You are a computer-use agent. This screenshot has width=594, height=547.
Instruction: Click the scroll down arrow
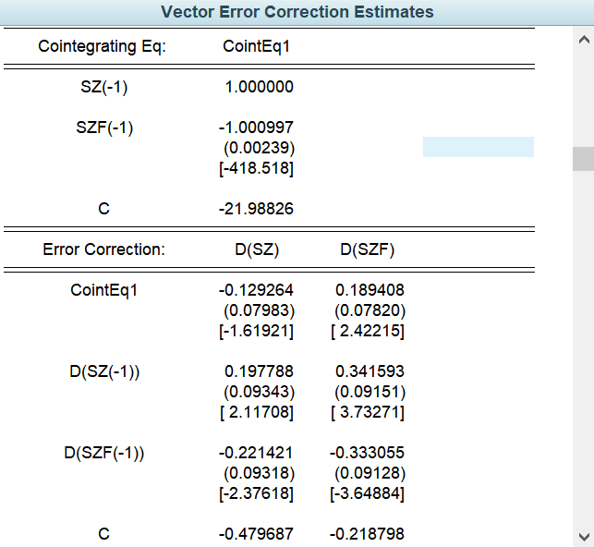click(582, 536)
